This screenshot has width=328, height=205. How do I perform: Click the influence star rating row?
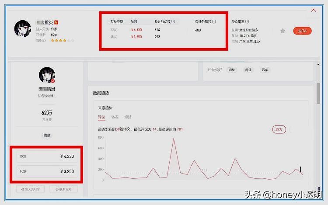click(63, 40)
